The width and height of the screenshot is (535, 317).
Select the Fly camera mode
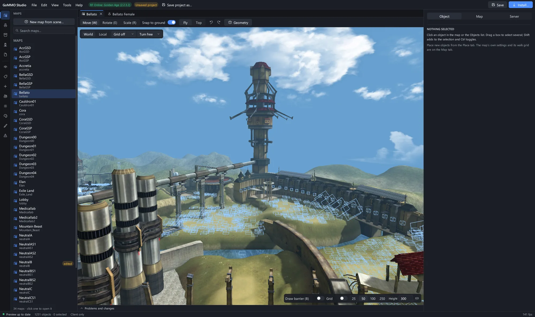pos(185,22)
